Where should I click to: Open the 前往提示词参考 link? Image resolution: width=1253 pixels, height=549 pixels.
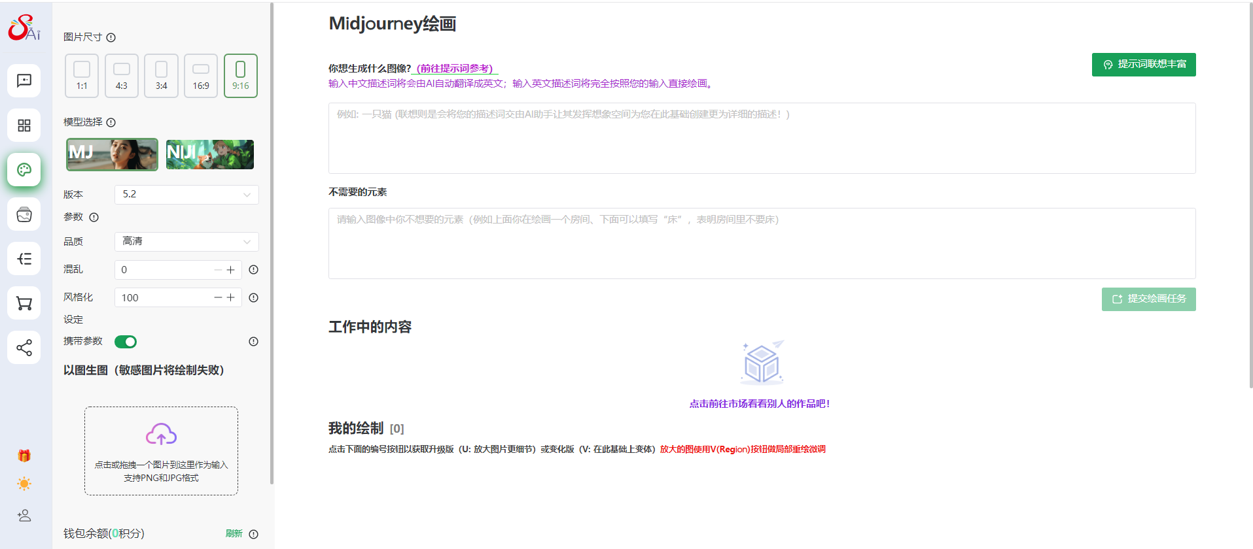455,69
